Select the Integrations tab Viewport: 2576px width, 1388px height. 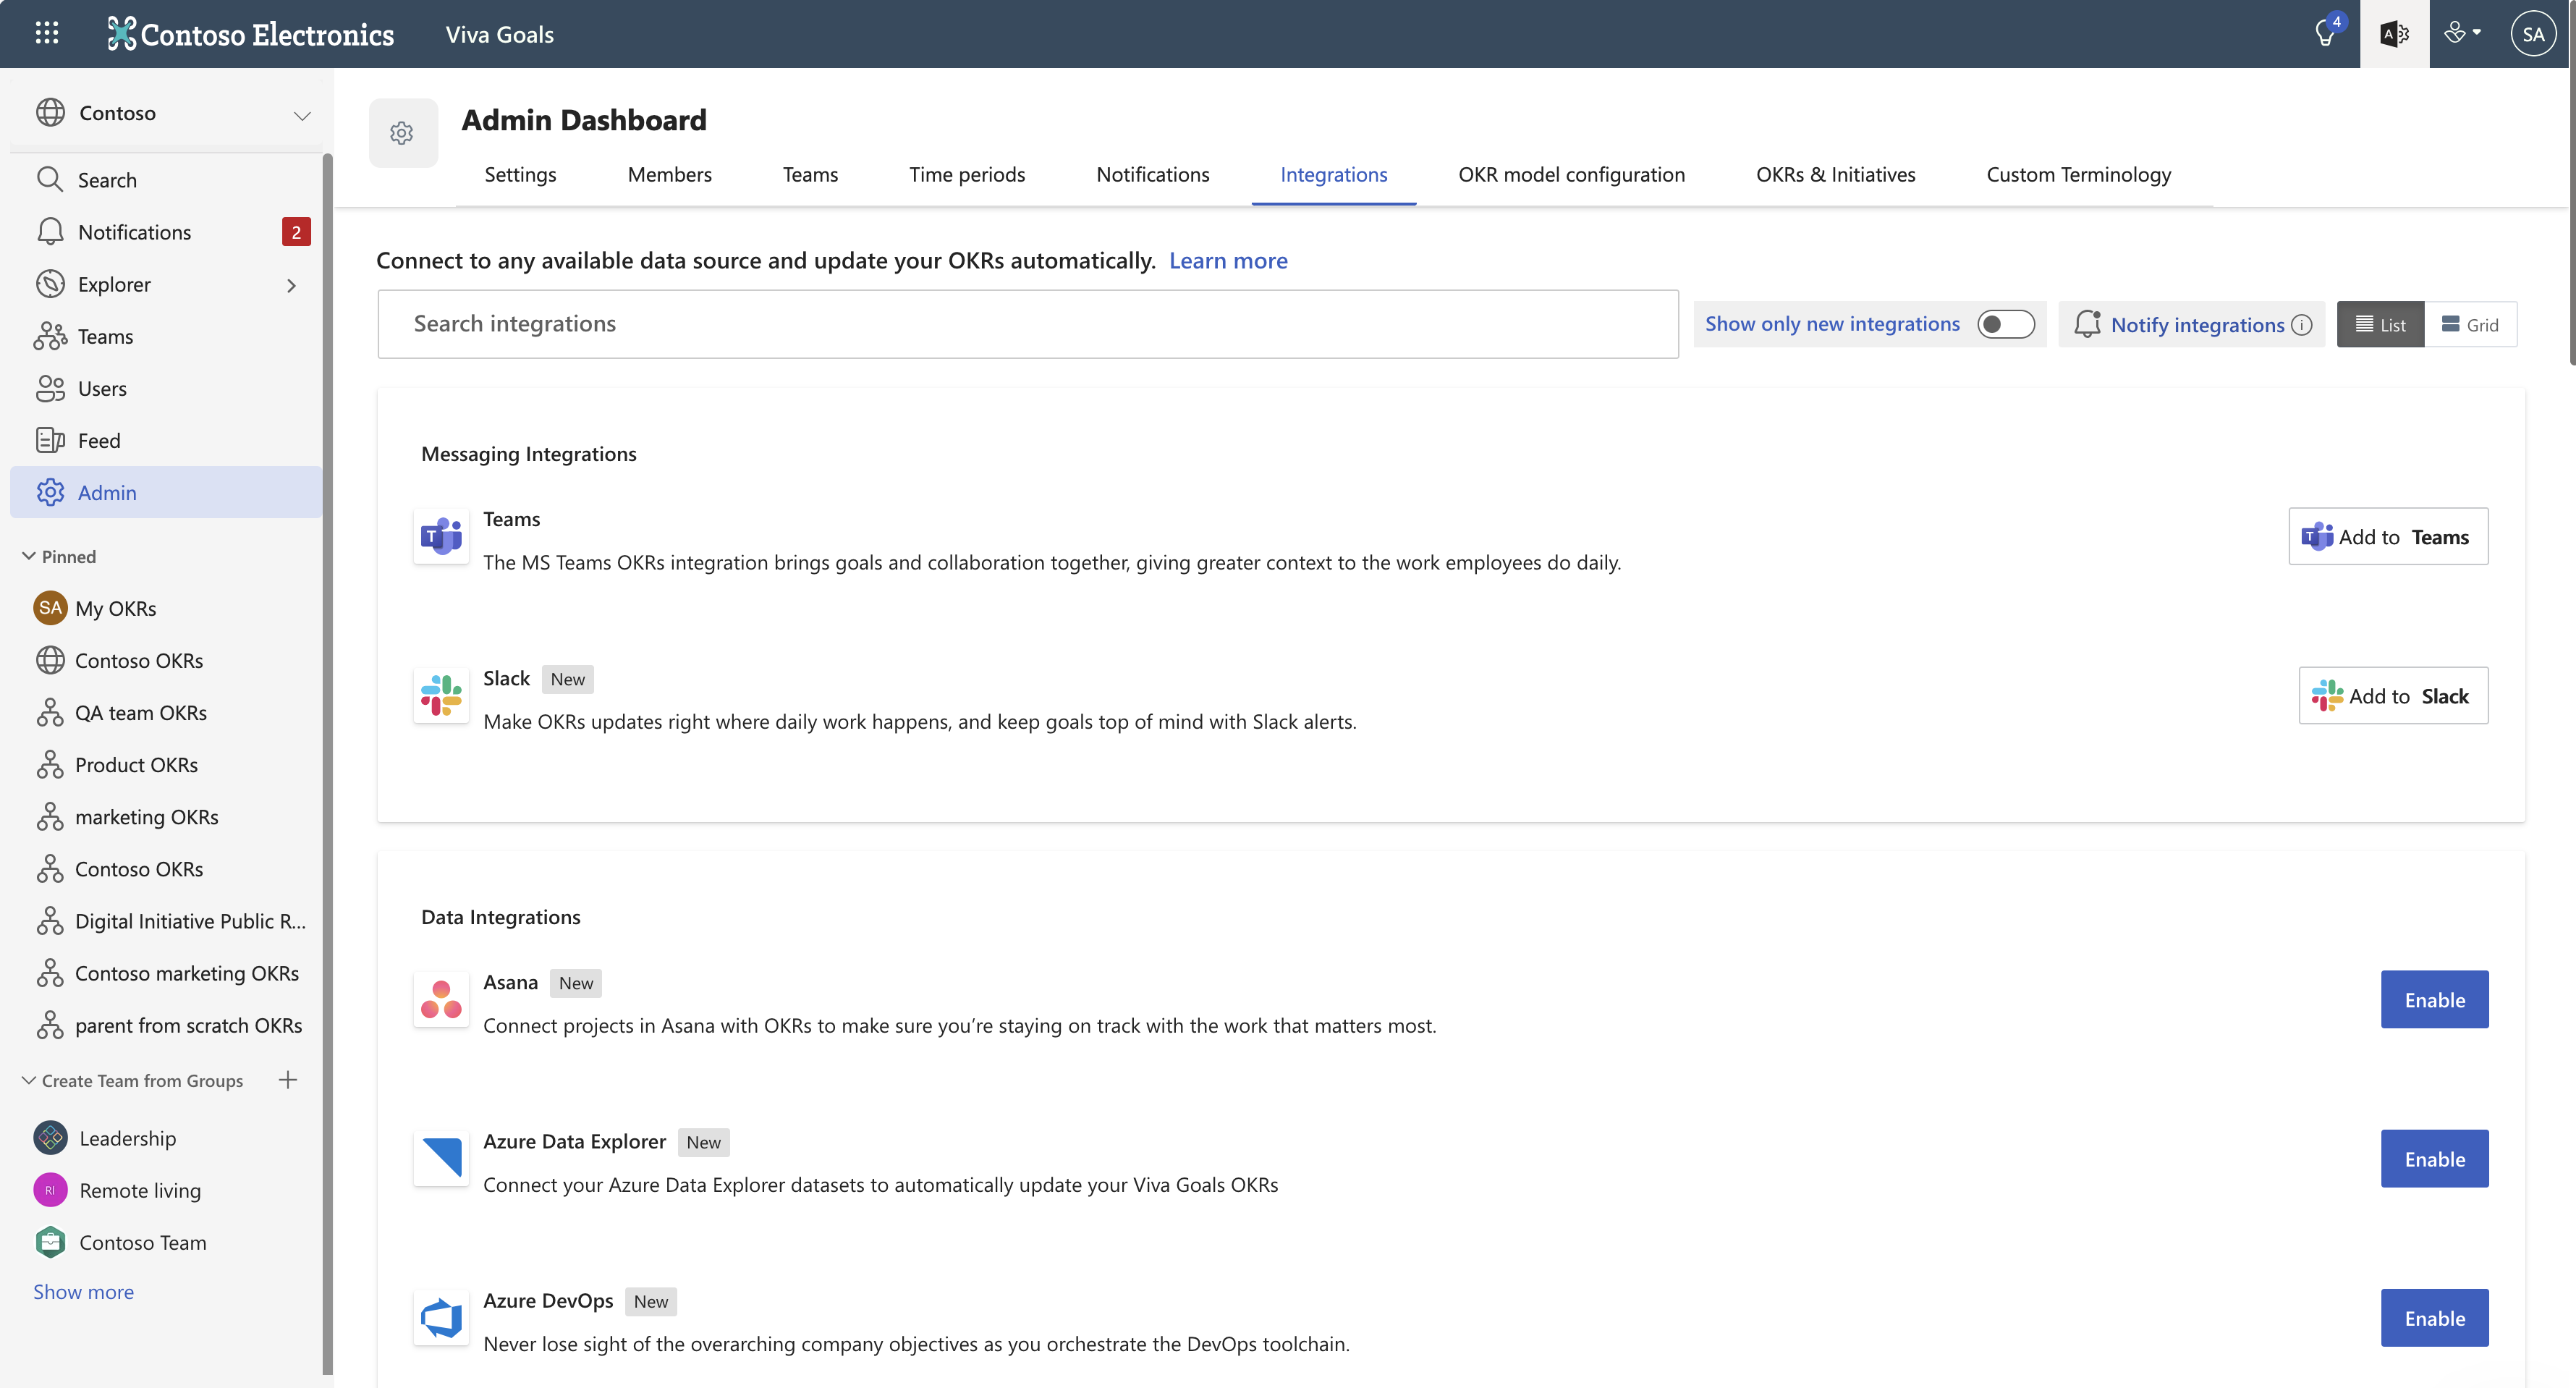coord(1333,174)
